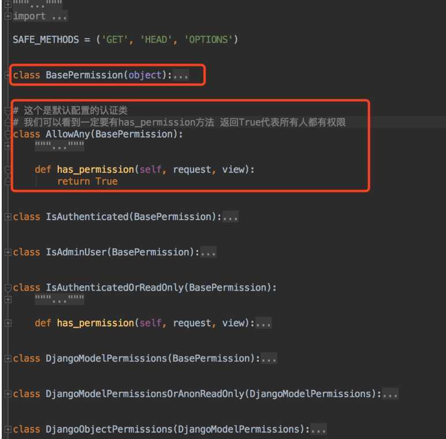Click the 'HEAD' string literal
The height and width of the screenshot is (439, 446).
point(156,39)
